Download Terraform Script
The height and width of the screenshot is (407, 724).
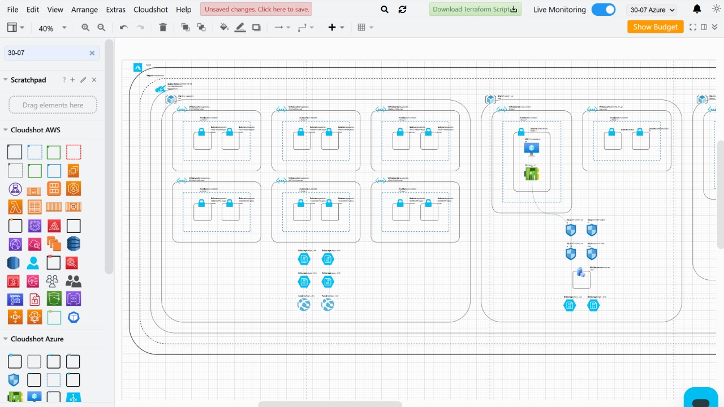pos(475,9)
